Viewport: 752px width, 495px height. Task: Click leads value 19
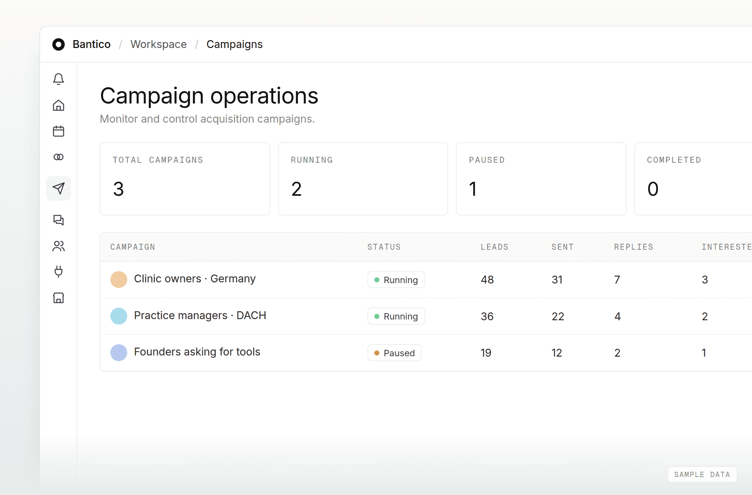(x=486, y=353)
